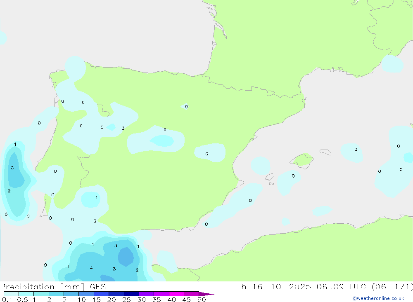
Task: Pick the 10–15 mm legend color swatch
Action: [86, 294]
